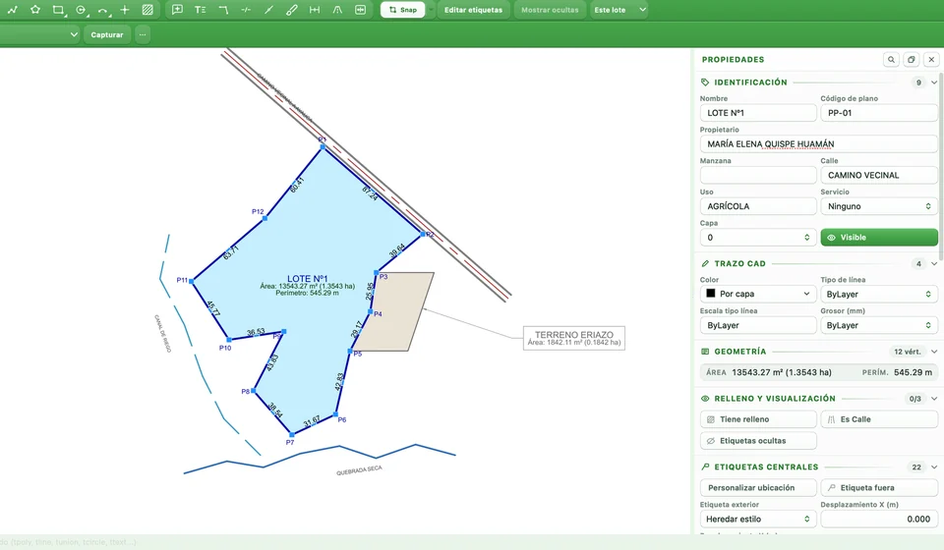Click the Capturar button

coord(107,34)
